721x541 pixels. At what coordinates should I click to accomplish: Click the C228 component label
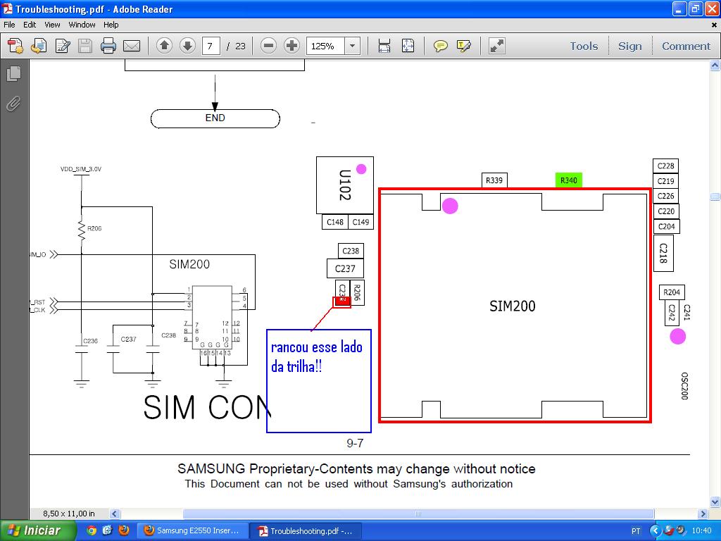[x=666, y=166]
